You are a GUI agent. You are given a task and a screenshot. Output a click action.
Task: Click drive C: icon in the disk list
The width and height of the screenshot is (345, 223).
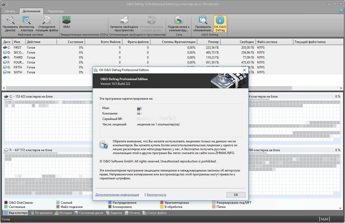5,48
